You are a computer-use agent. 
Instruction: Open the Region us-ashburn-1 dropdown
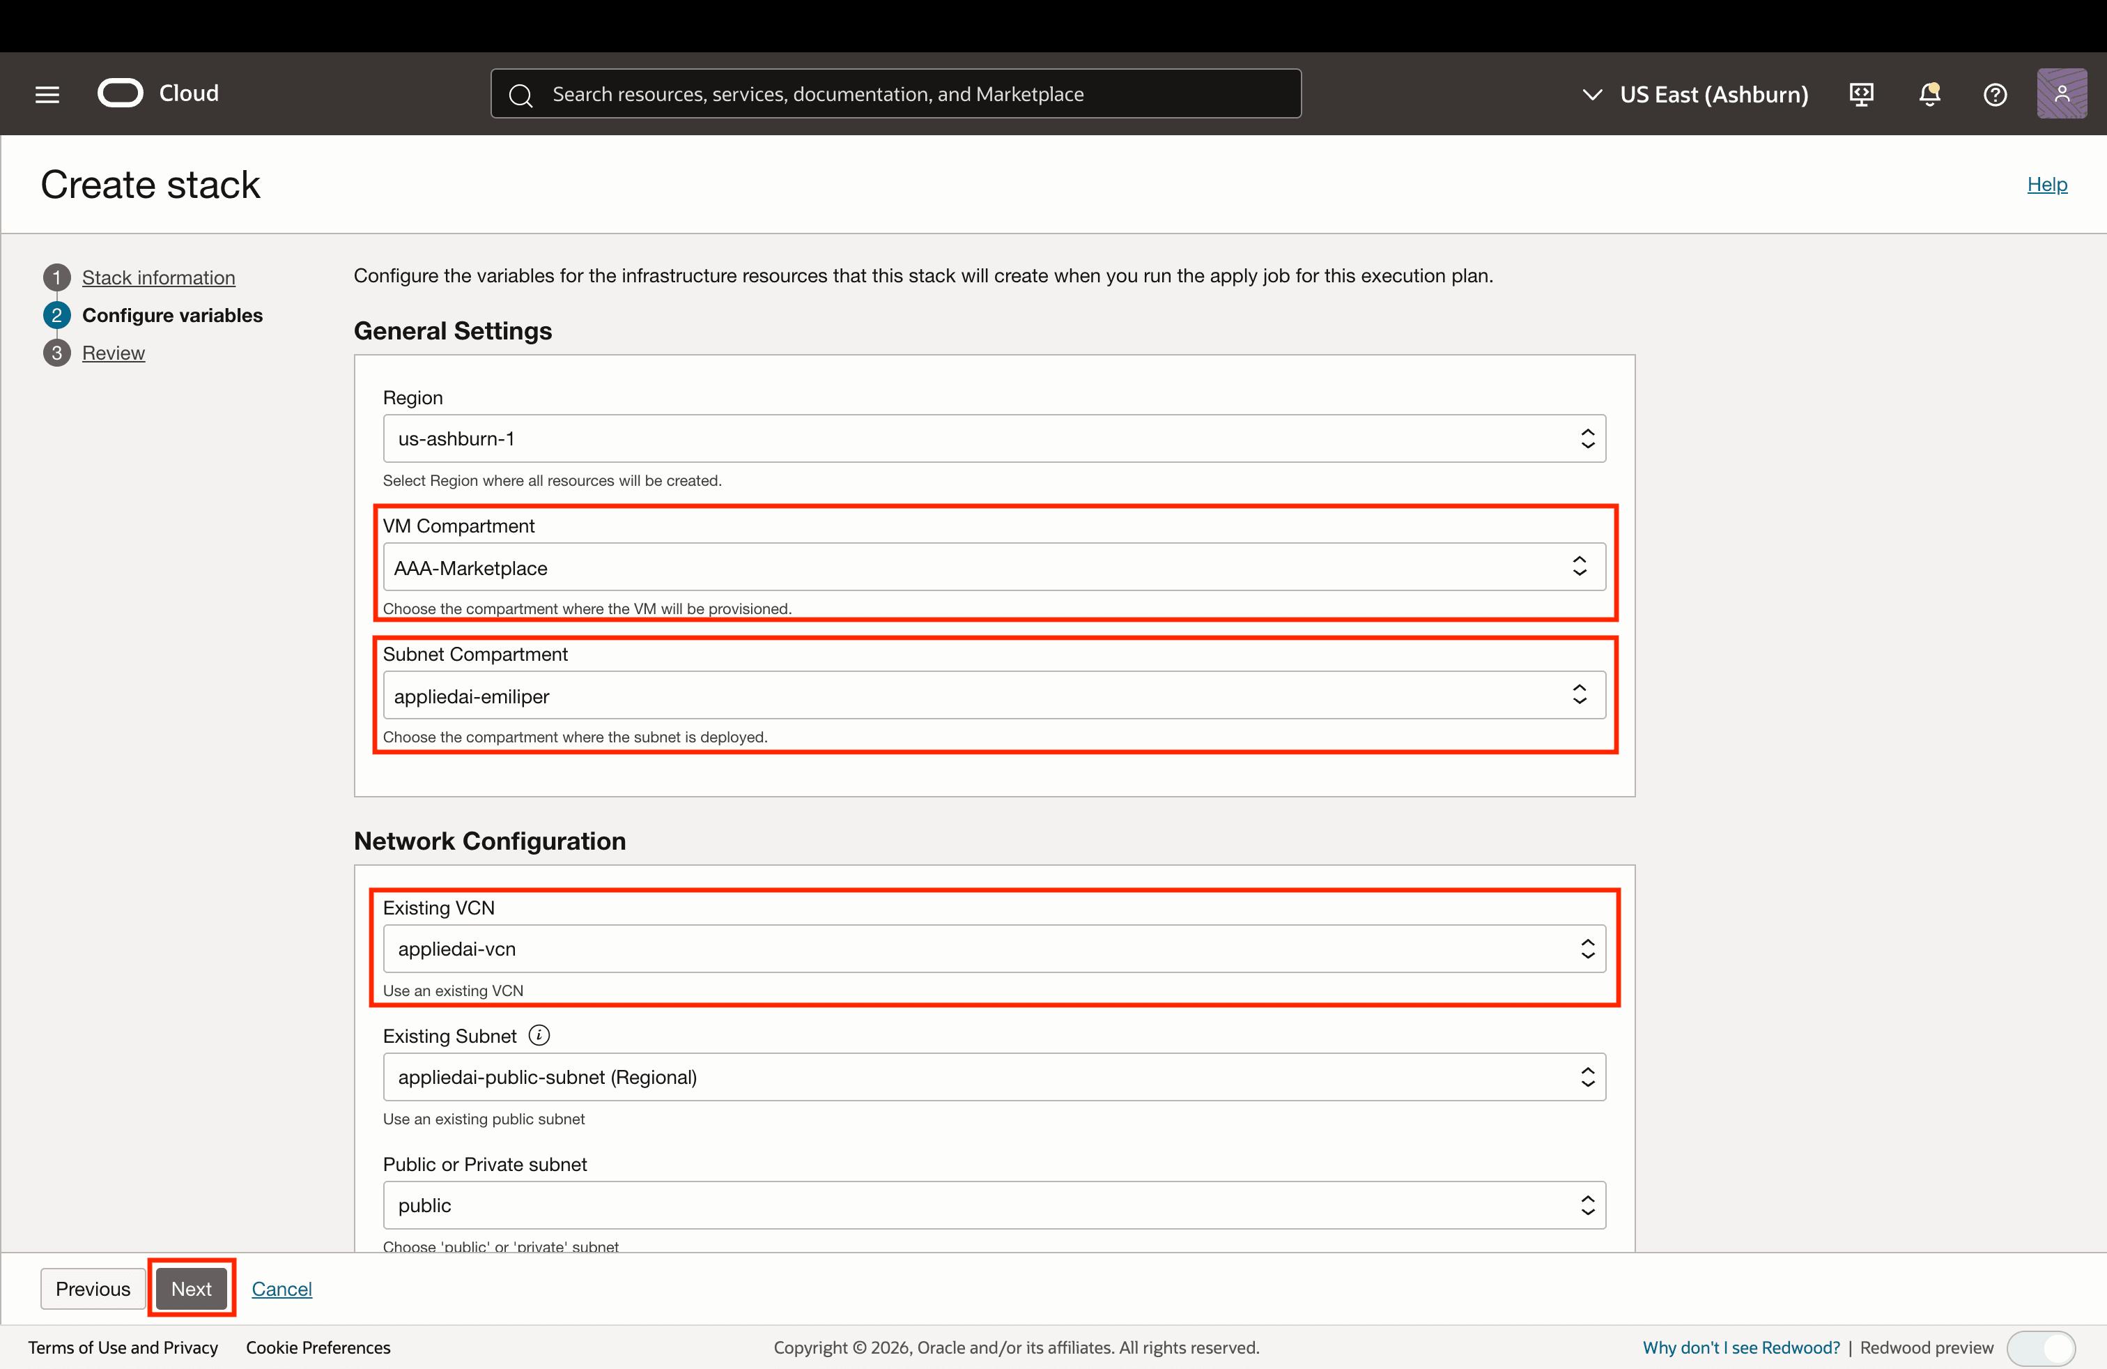tap(994, 438)
